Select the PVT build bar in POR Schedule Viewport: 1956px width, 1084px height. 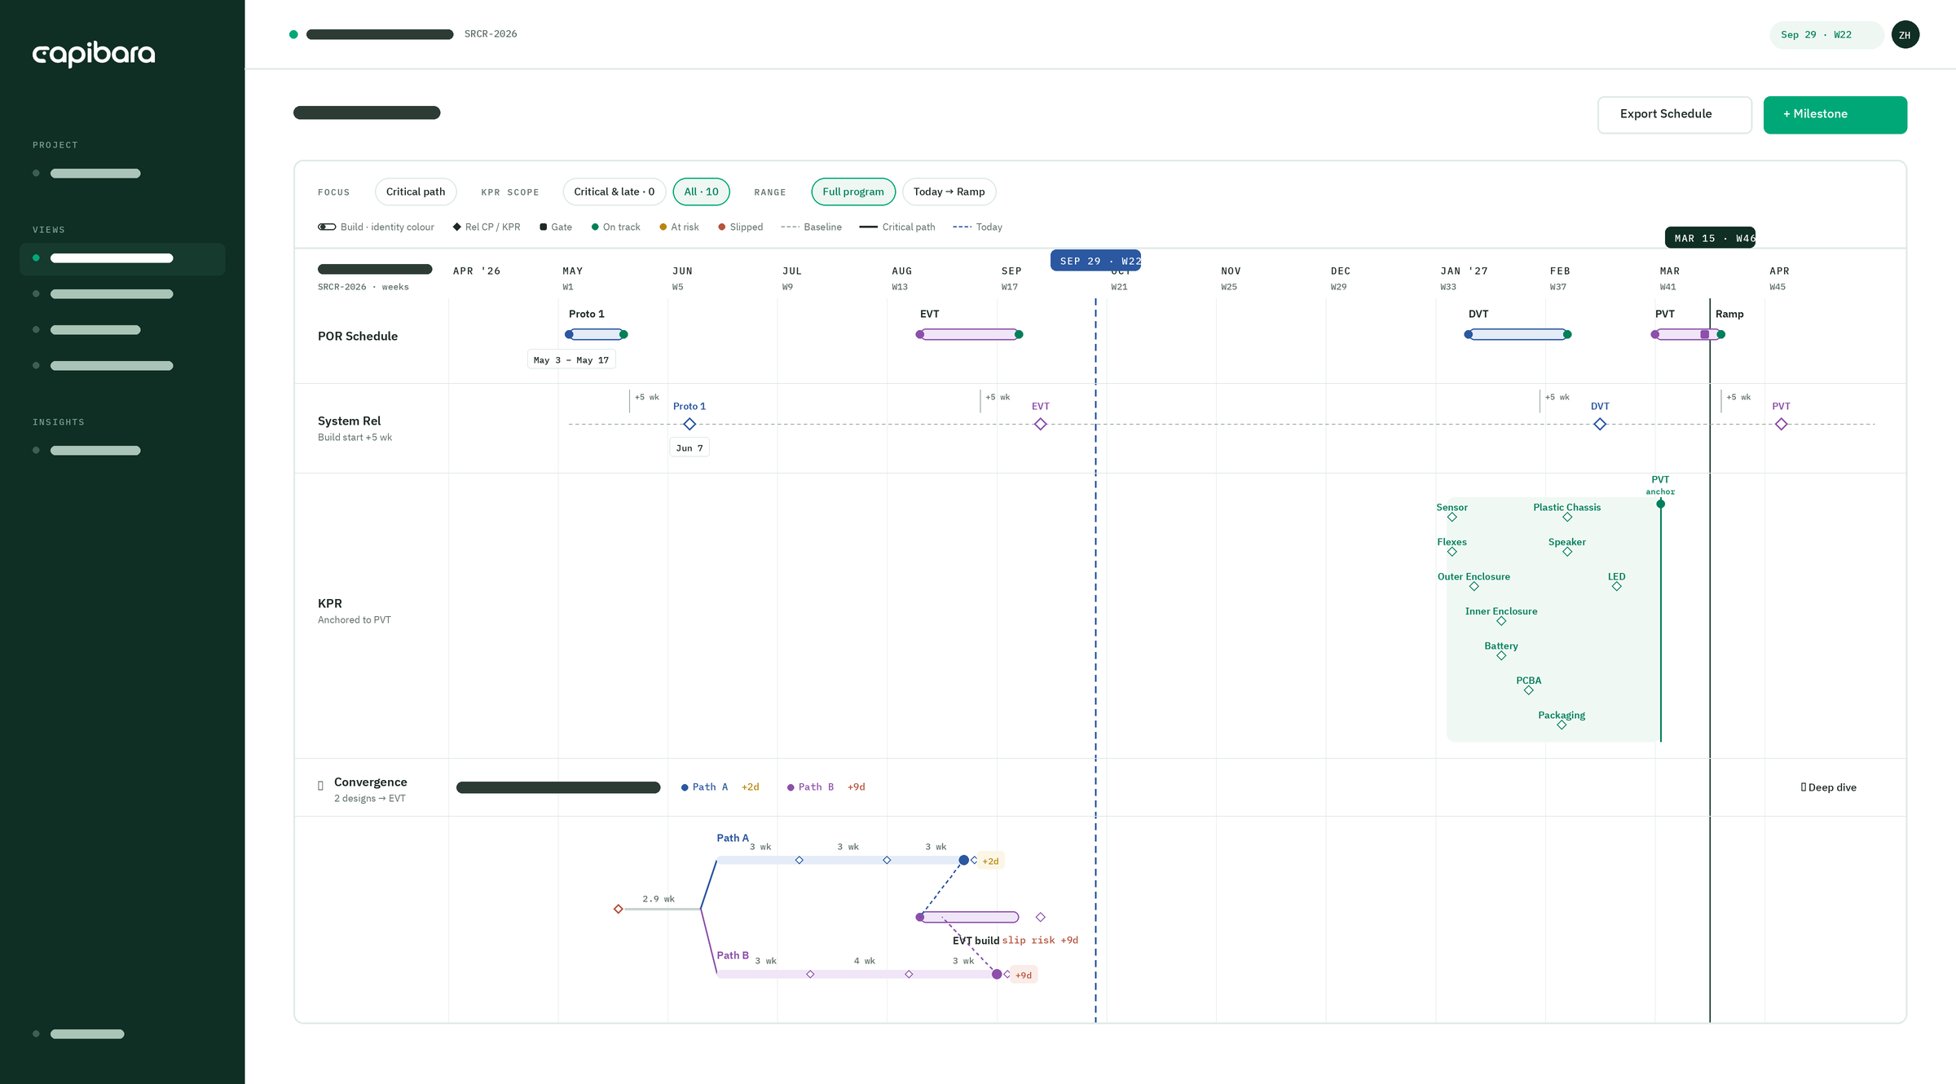[1687, 335]
